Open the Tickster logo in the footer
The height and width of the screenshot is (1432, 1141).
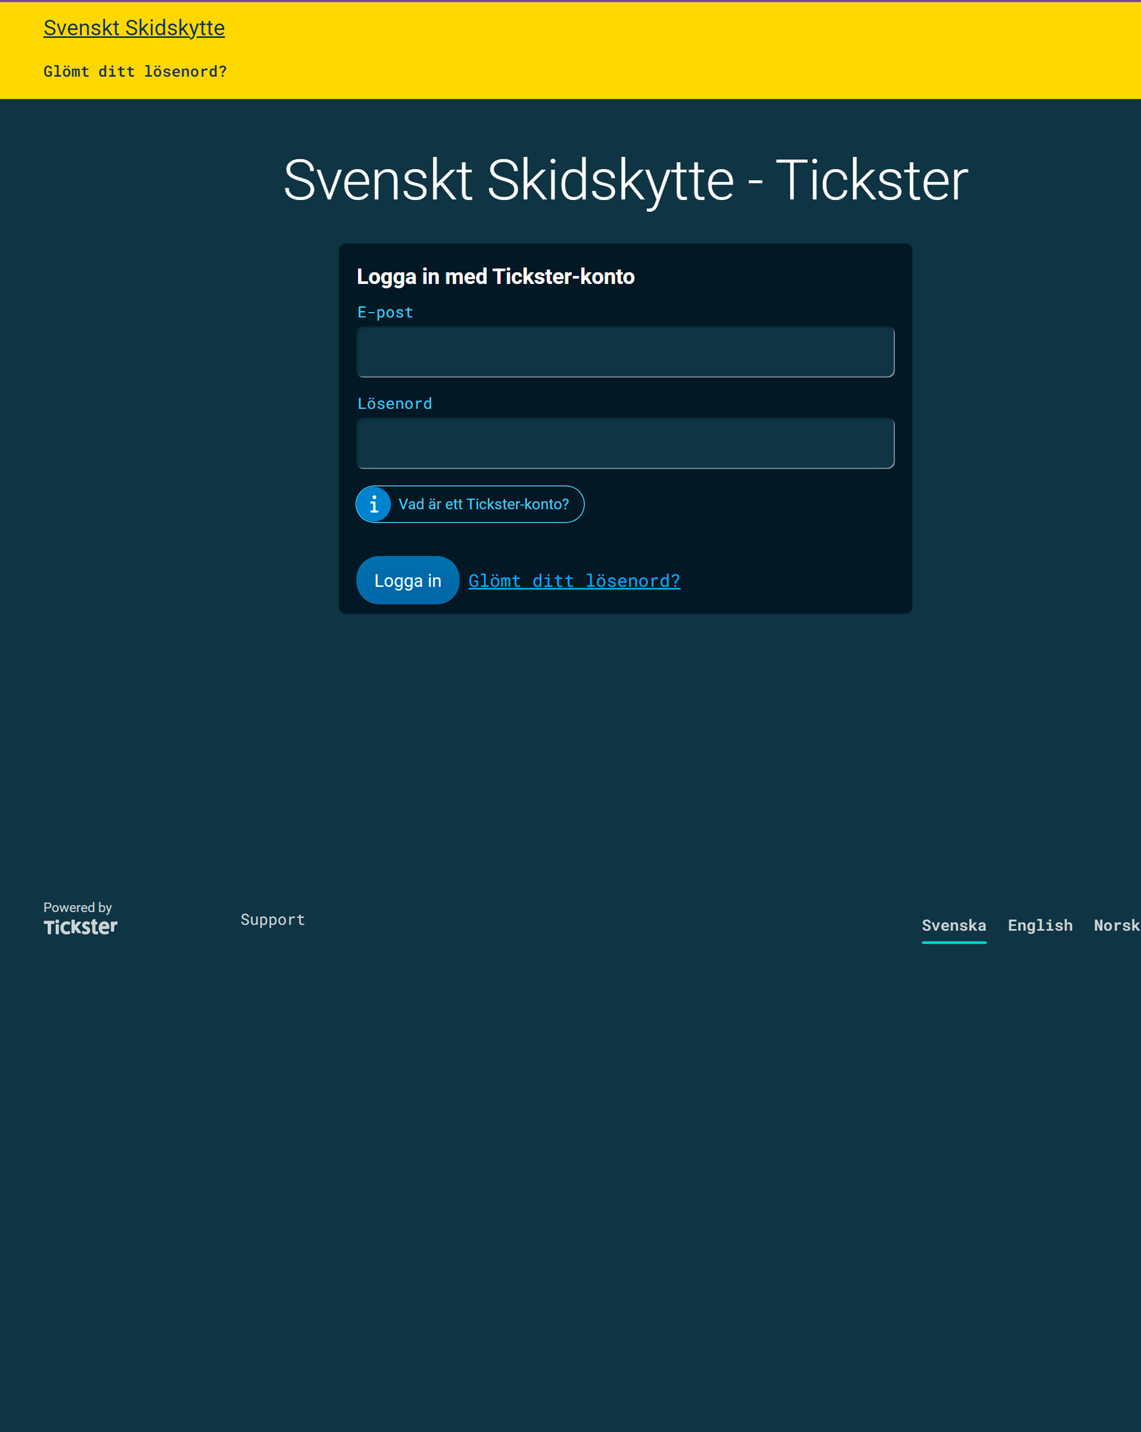[x=81, y=926]
